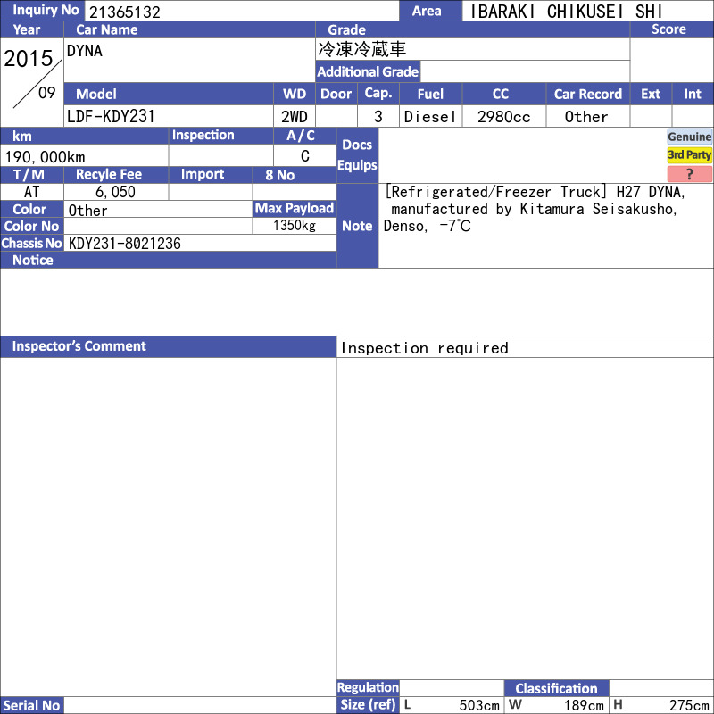Click mileage 190,000km
Screen dimensions: 714x714
(x=45, y=157)
